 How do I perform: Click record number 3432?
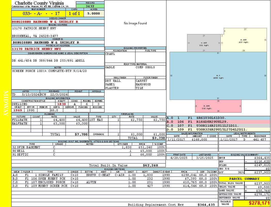tap(90, 6)
